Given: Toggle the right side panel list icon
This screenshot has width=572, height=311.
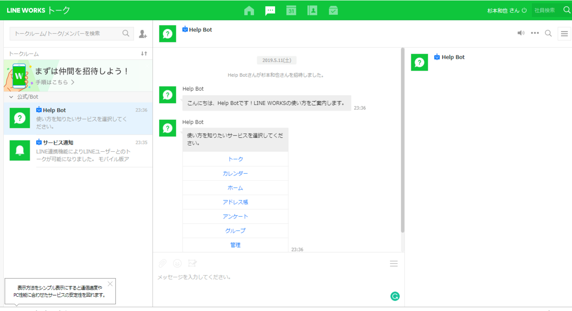Looking at the screenshot, I should point(564,33).
